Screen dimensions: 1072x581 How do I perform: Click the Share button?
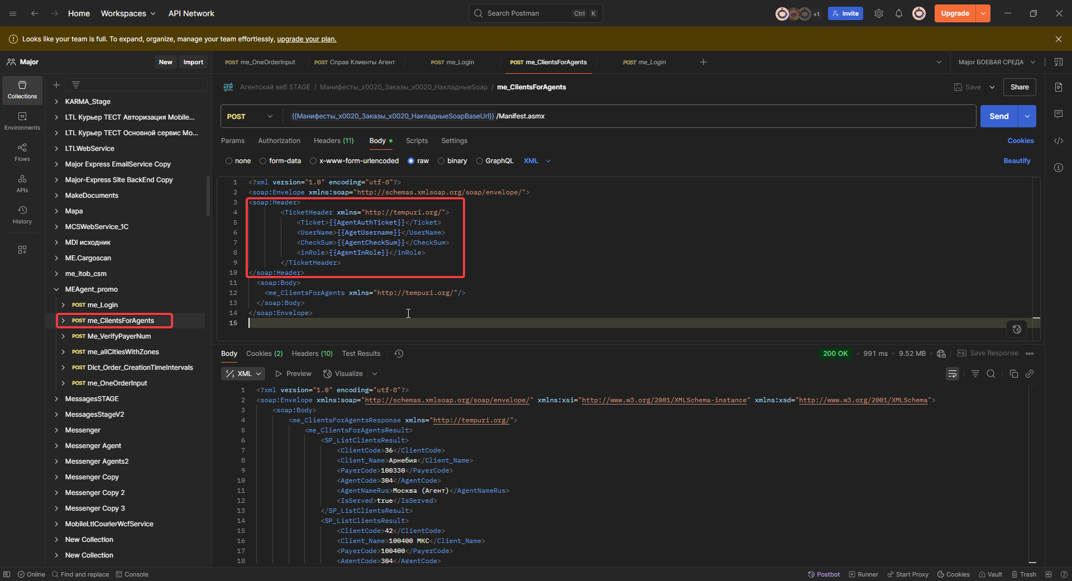(1020, 87)
